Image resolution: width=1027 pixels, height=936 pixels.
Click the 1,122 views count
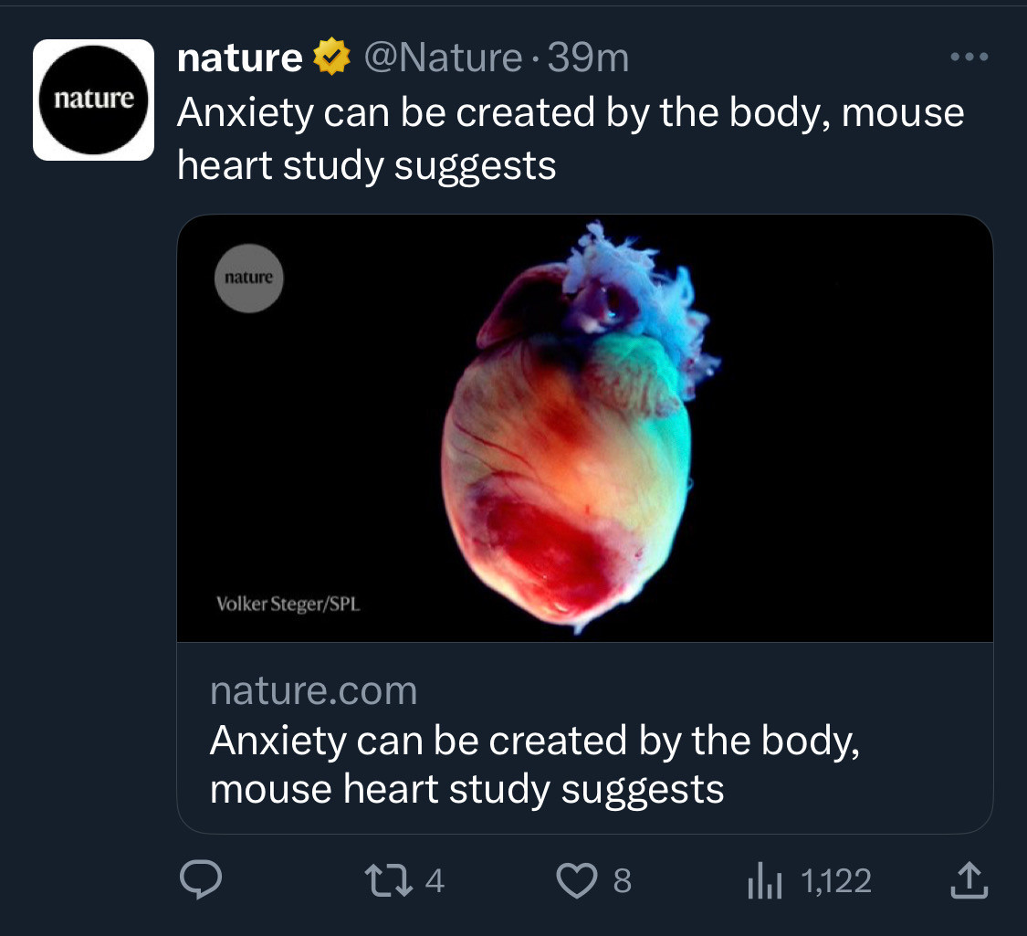pyautogui.click(x=836, y=880)
